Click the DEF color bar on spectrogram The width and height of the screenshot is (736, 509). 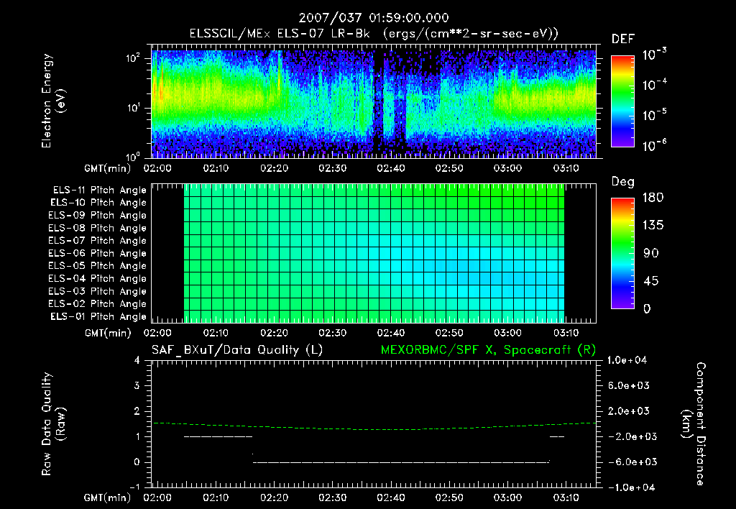point(622,101)
